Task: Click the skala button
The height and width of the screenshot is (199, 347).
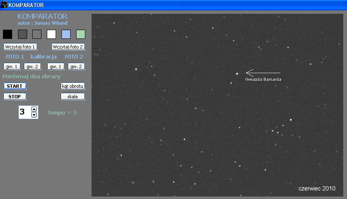Action: tap(73, 97)
